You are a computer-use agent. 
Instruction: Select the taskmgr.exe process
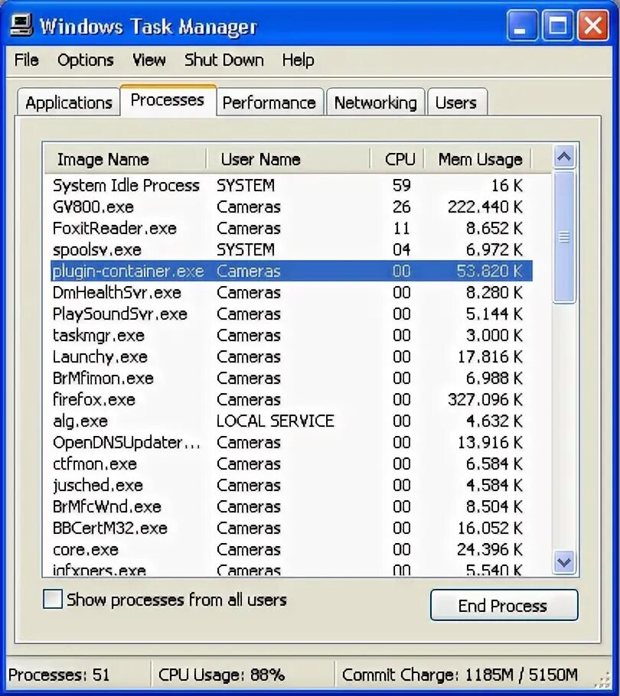292,335
